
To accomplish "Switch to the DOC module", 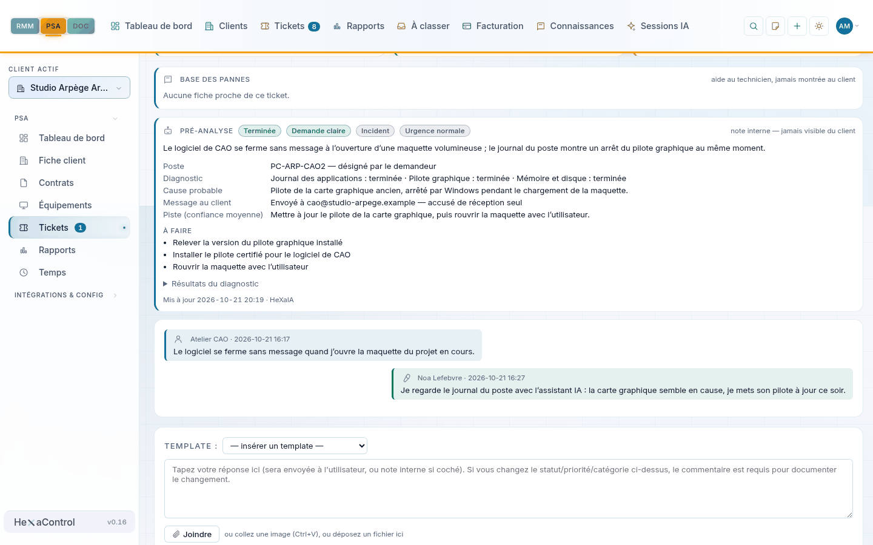I will (x=81, y=26).
